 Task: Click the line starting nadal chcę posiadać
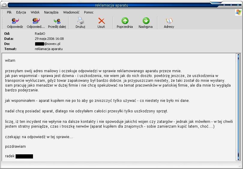(x=86, y=111)
